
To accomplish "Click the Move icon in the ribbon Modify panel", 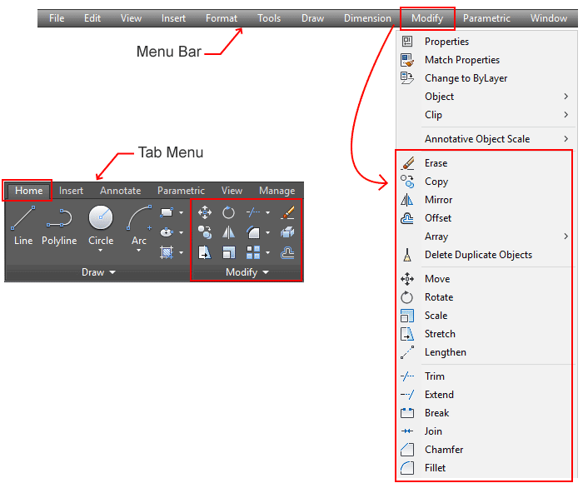I will tap(205, 212).
